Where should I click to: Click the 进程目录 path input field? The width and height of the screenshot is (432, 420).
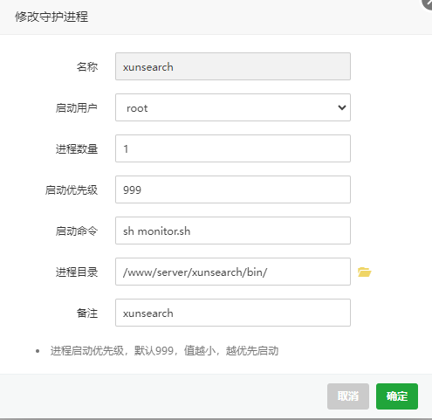[233, 272]
